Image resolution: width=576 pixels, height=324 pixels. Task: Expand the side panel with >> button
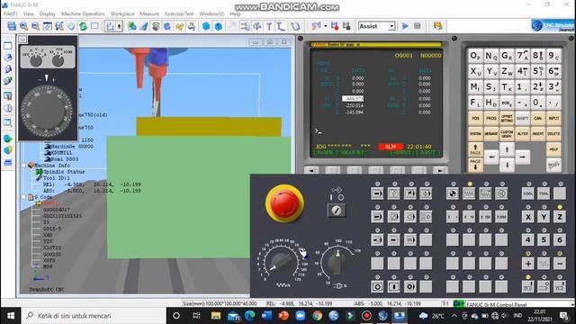point(22,40)
